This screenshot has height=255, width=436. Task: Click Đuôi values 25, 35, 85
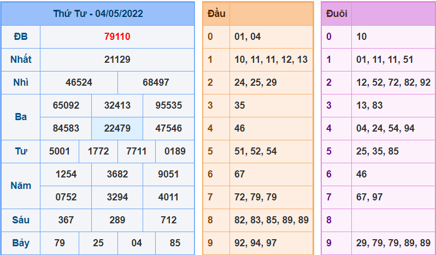coord(378,151)
